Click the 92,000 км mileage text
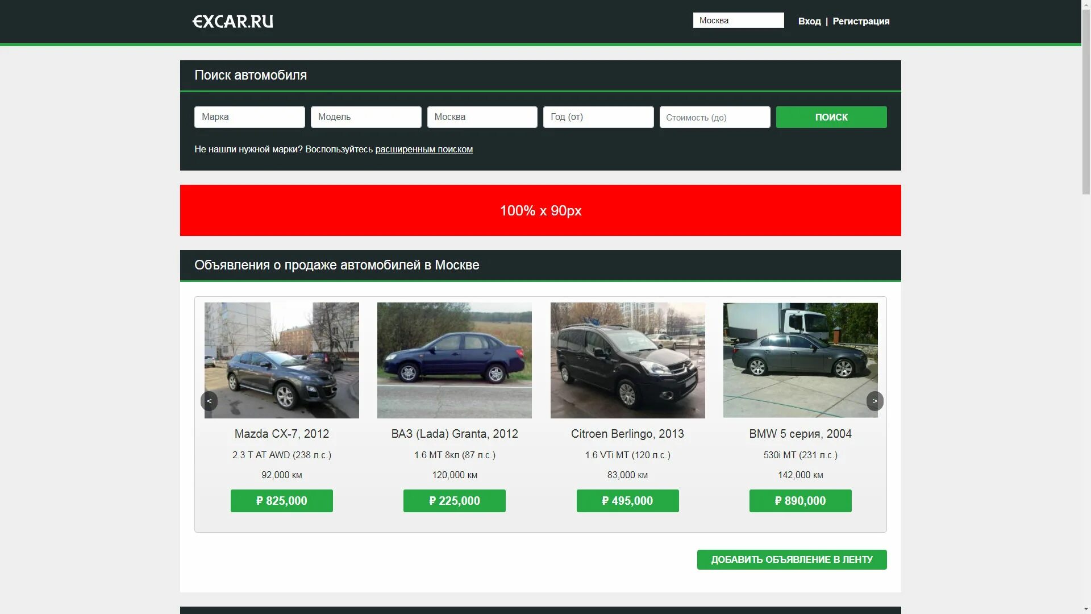1091x614 pixels. pyautogui.click(x=282, y=475)
